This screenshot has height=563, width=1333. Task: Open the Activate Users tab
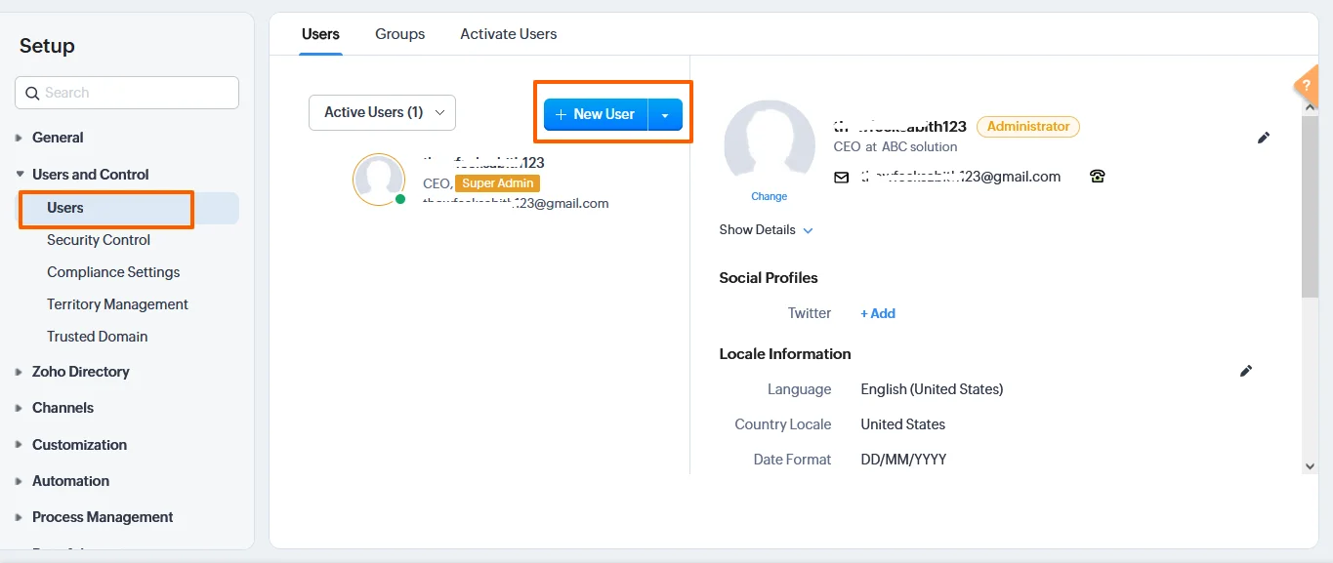pos(508,33)
